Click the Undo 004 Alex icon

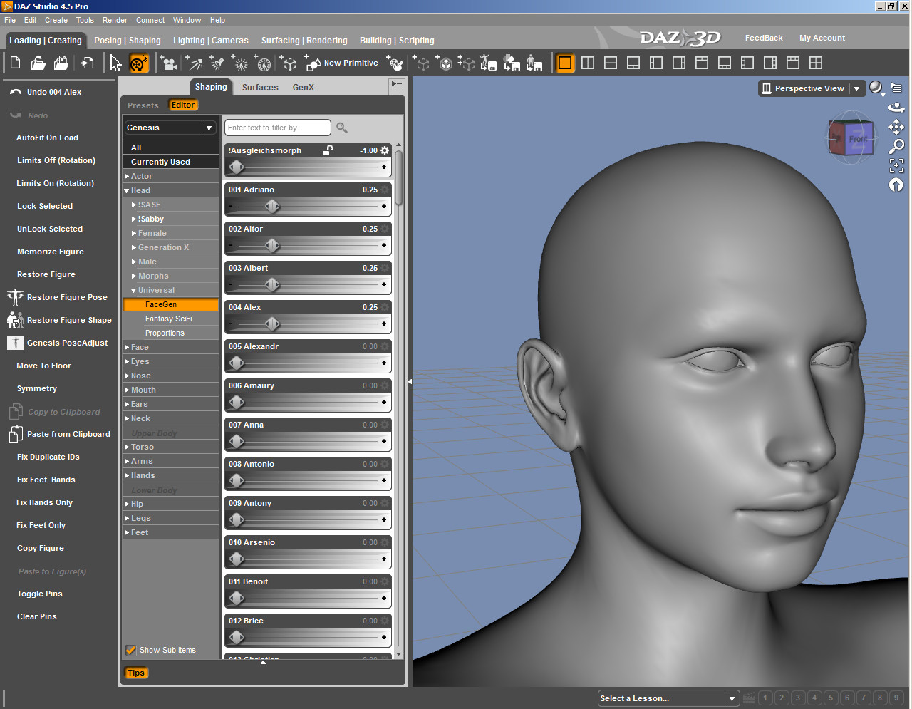tap(16, 92)
